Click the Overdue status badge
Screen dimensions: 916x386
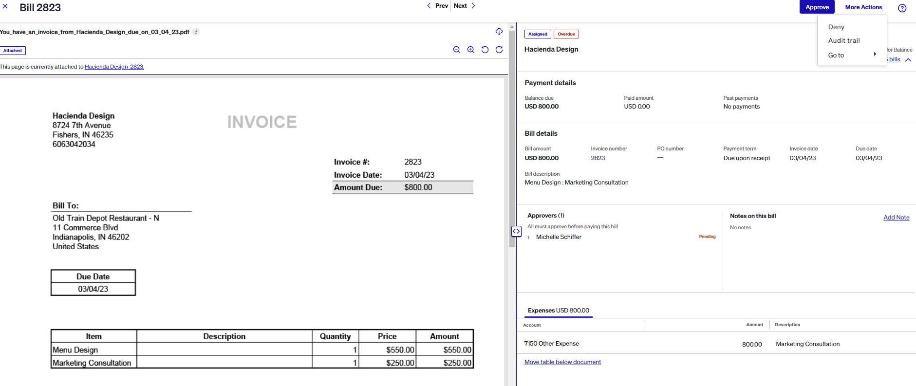(566, 34)
